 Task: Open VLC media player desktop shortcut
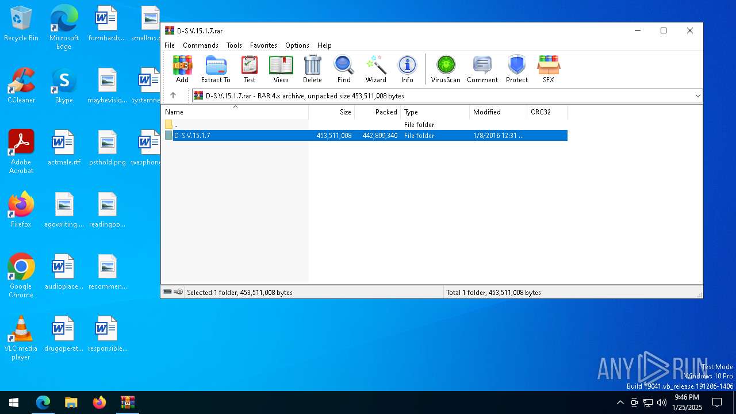(x=21, y=338)
